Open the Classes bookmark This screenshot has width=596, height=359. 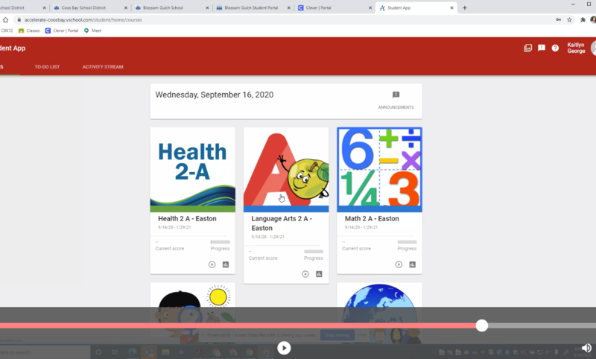click(x=29, y=31)
